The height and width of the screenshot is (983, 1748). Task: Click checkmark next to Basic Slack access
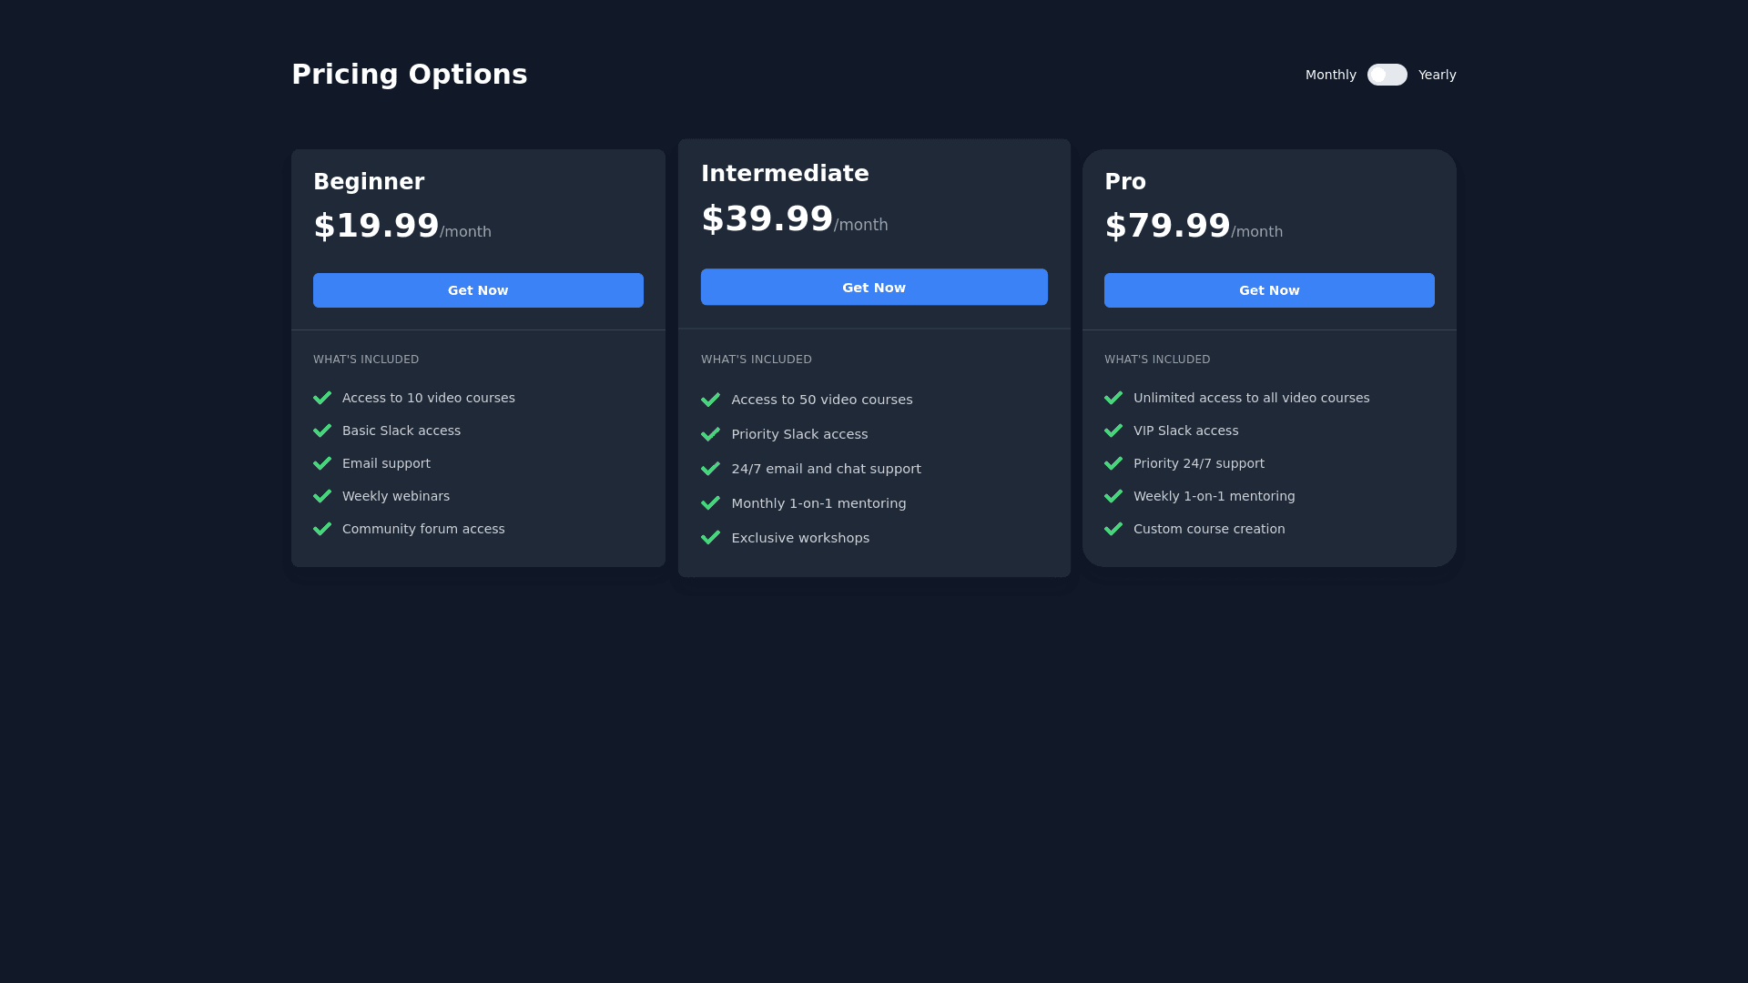(x=322, y=431)
